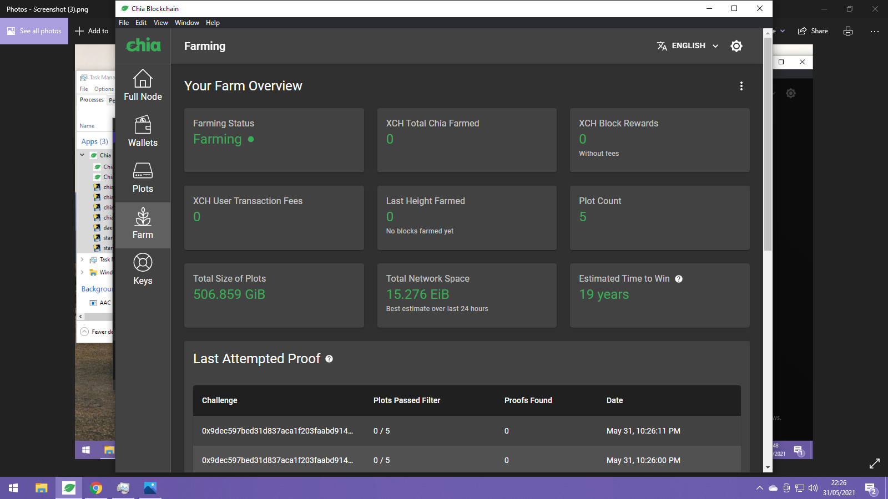The width and height of the screenshot is (888, 499).
Task: Click the Proofs Found column header
Action: [x=528, y=400]
